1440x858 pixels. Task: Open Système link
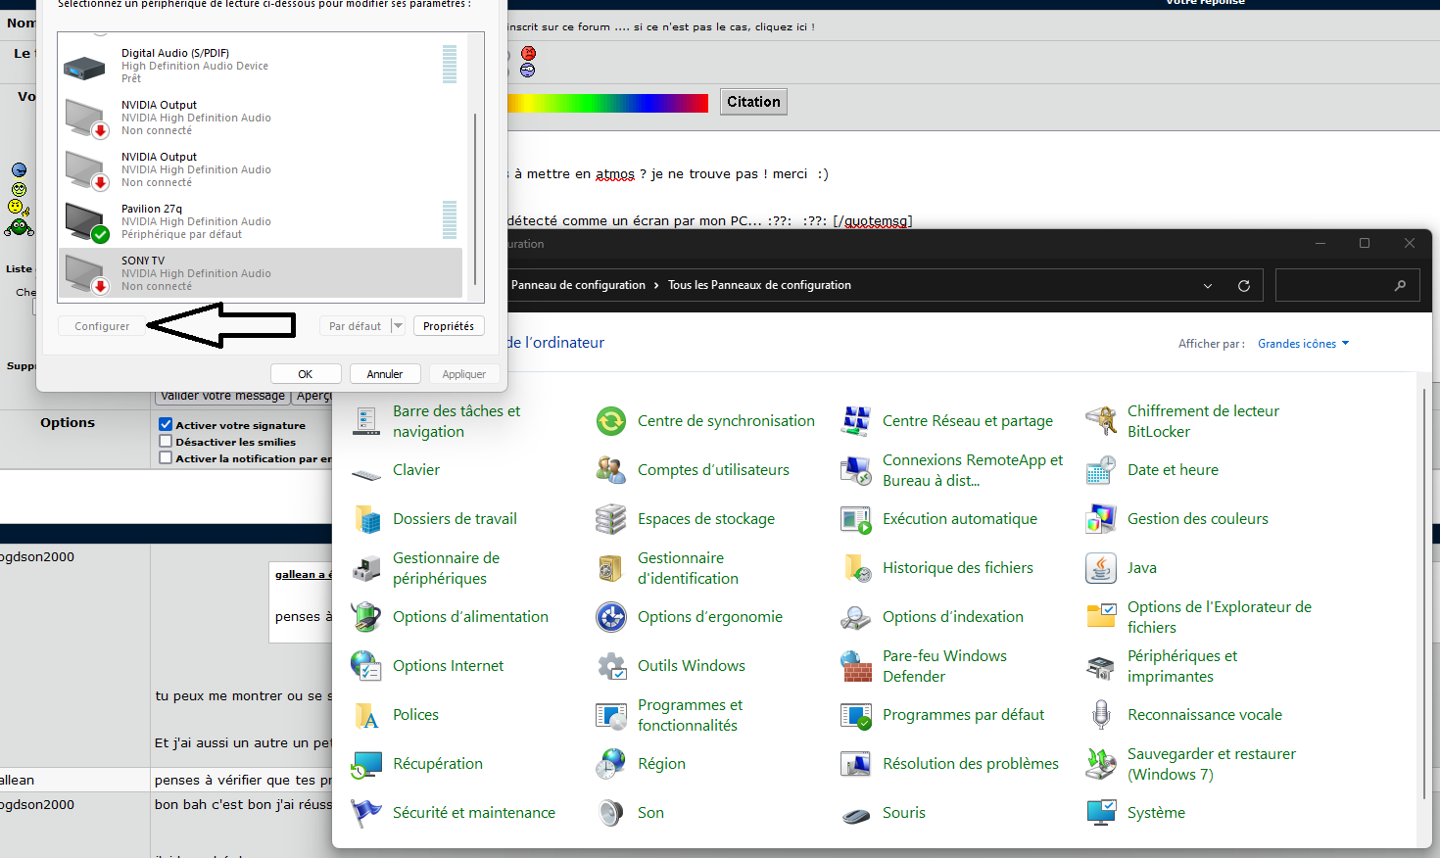pos(1156,813)
